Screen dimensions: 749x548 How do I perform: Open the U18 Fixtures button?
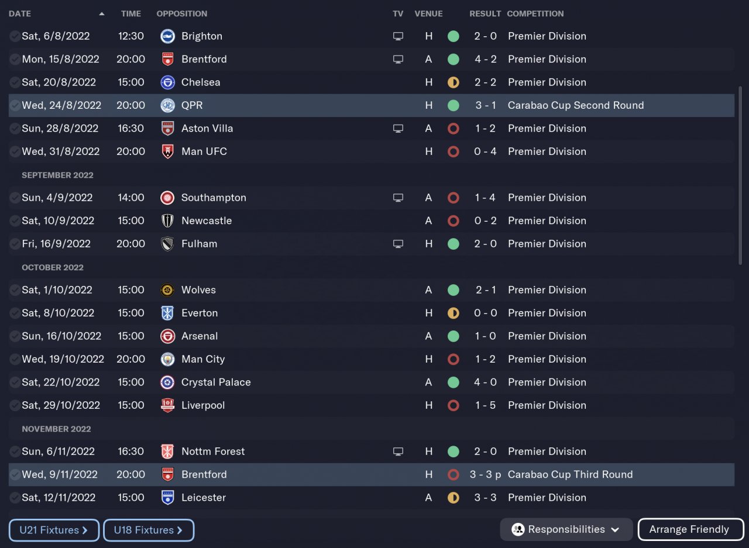coord(148,530)
